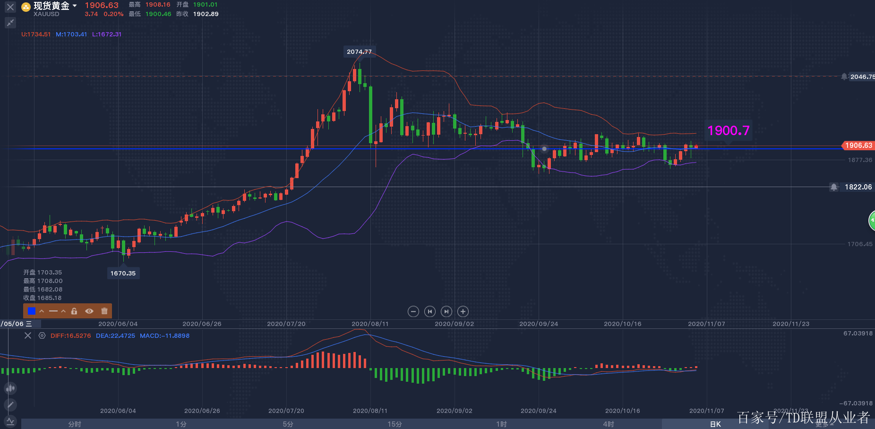Click the MACD:-11.8898 indicator value

click(164, 335)
